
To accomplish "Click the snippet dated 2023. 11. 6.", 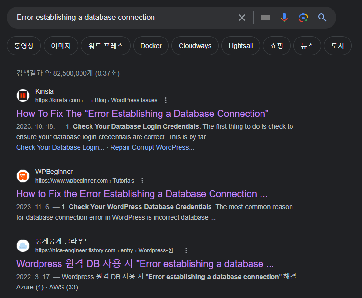I will pyautogui.click(x=154, y=212).
